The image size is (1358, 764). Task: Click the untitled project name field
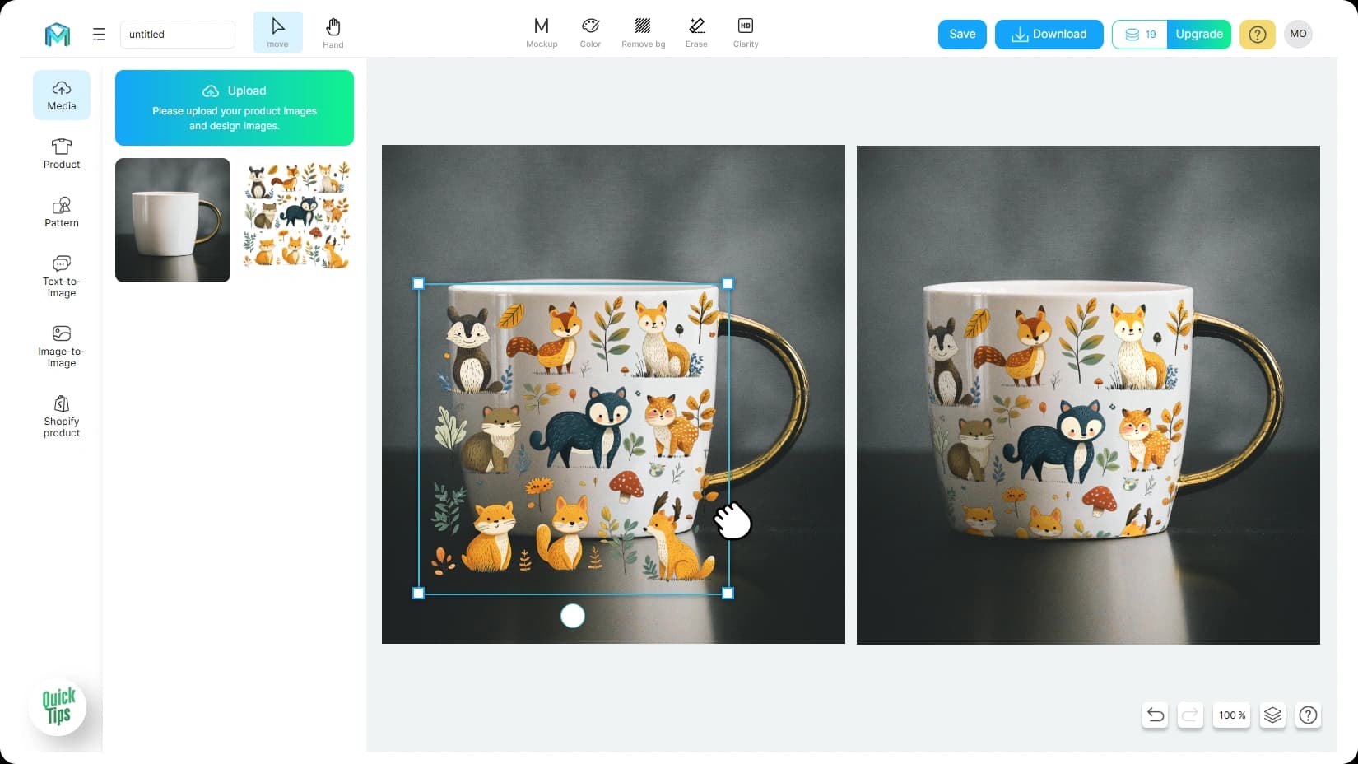(x=178, y=35)
